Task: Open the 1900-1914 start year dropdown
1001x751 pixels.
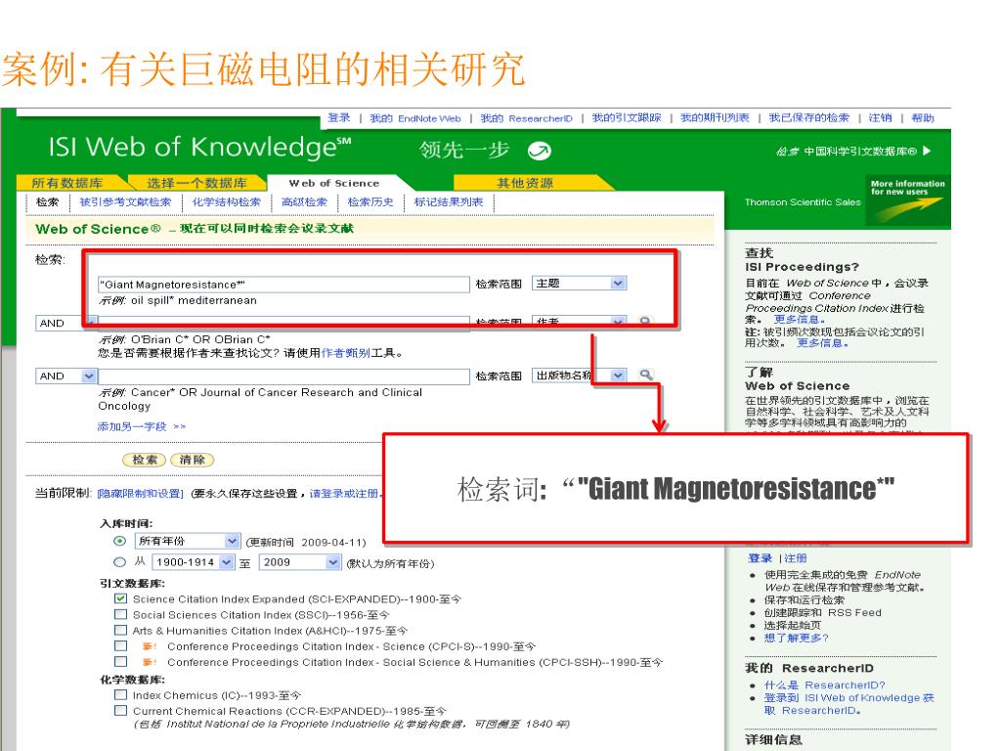Action: pyautogui.click(x=193, y=562)
